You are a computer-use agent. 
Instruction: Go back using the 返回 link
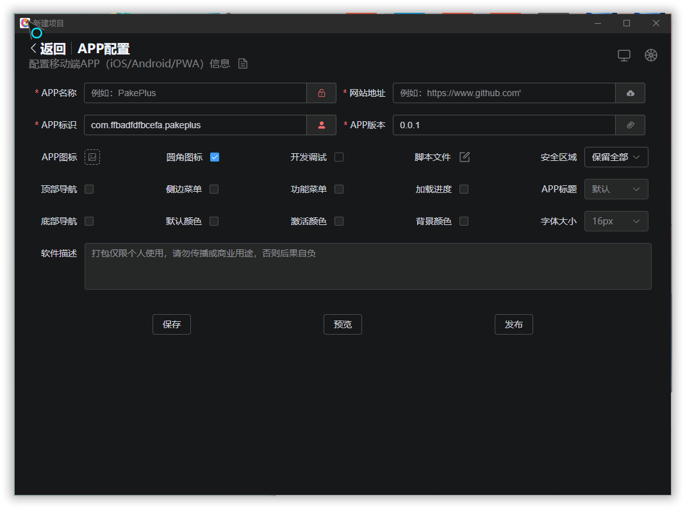(48, 49)
